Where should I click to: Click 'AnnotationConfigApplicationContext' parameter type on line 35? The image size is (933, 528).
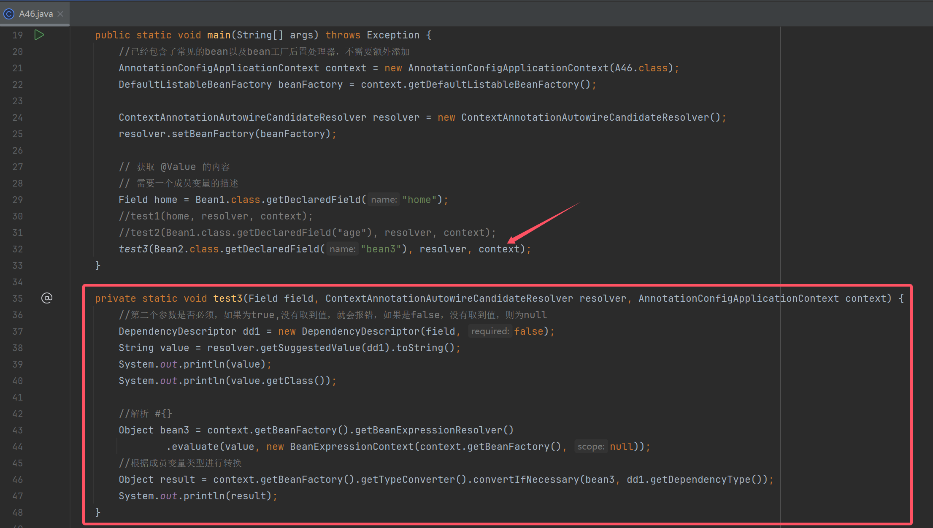(x=738, y=298)
